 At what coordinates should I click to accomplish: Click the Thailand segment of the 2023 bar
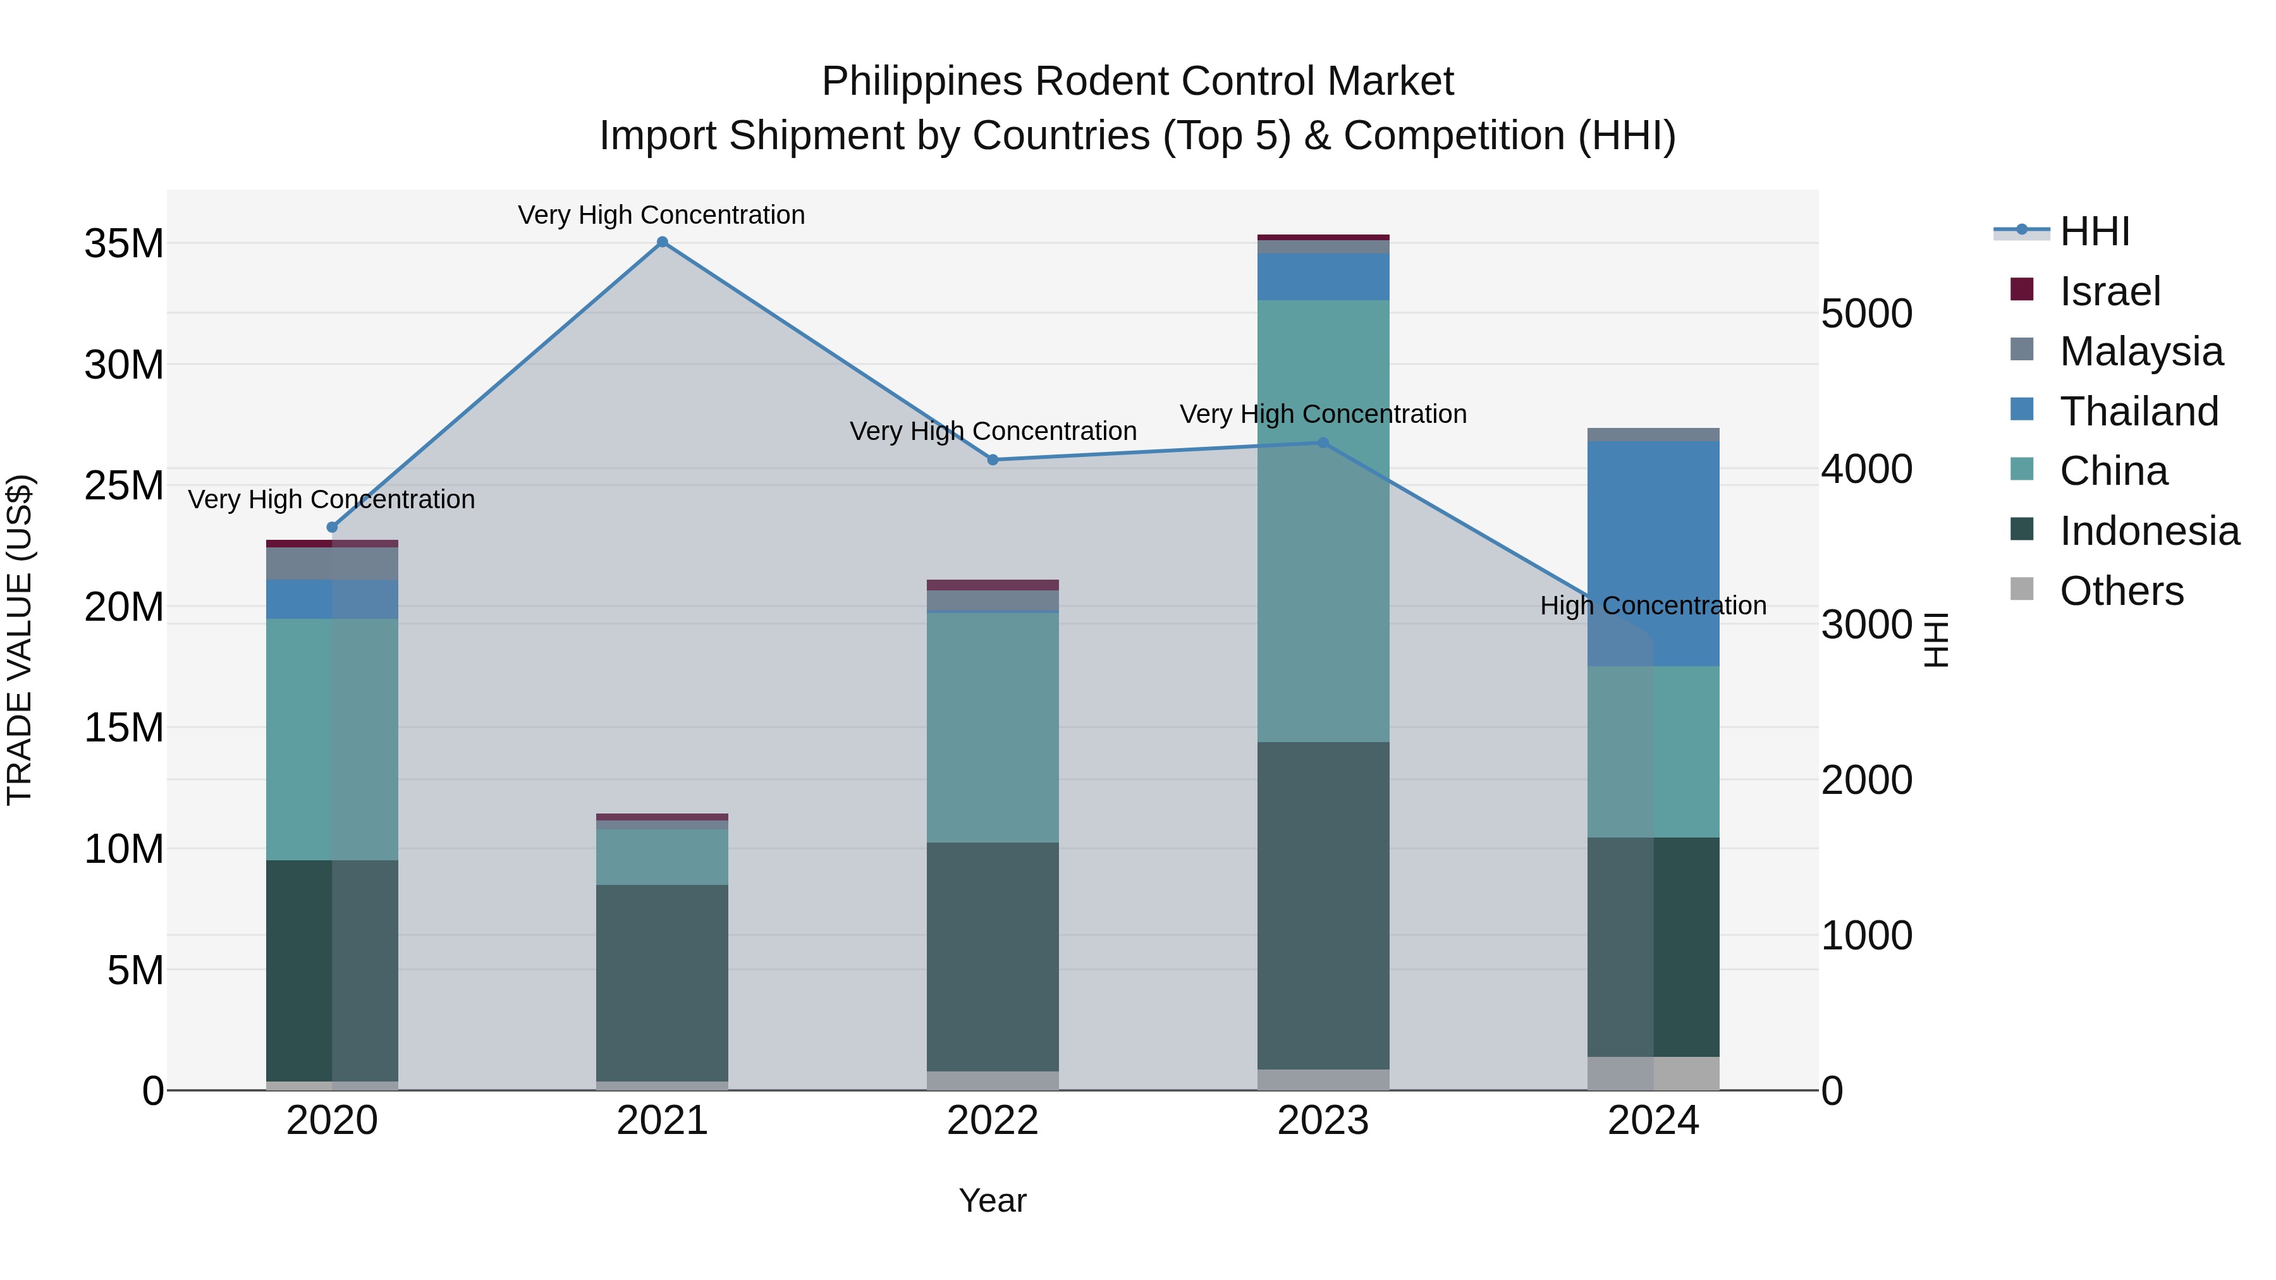click(x=1323, y=276)
